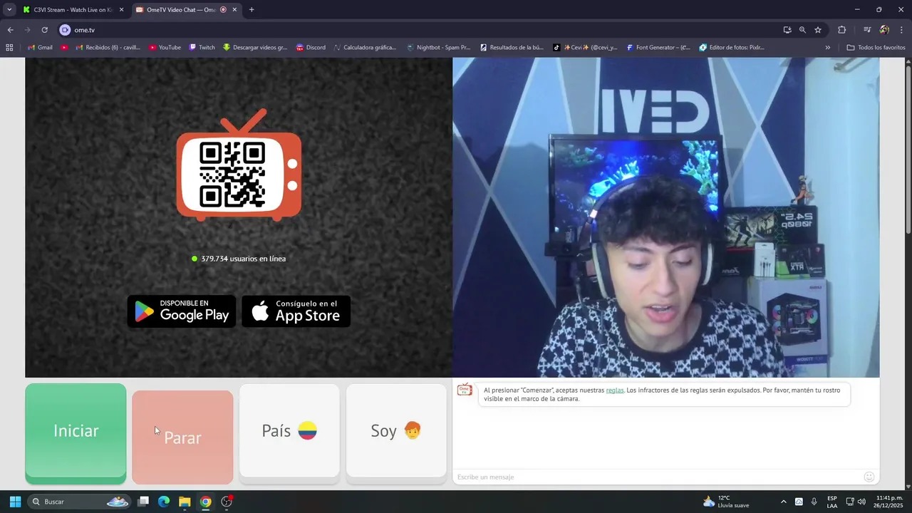Open the Extensions puzzle icon
912x513 pixels.
[842, 30]
